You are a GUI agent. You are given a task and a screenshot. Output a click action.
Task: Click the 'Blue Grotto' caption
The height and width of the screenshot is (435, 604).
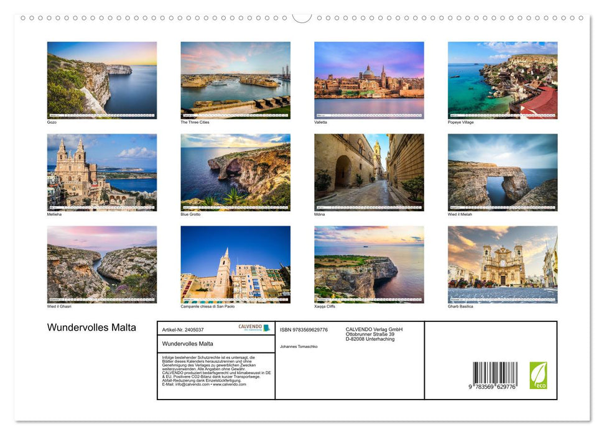[x=191, y=214]
